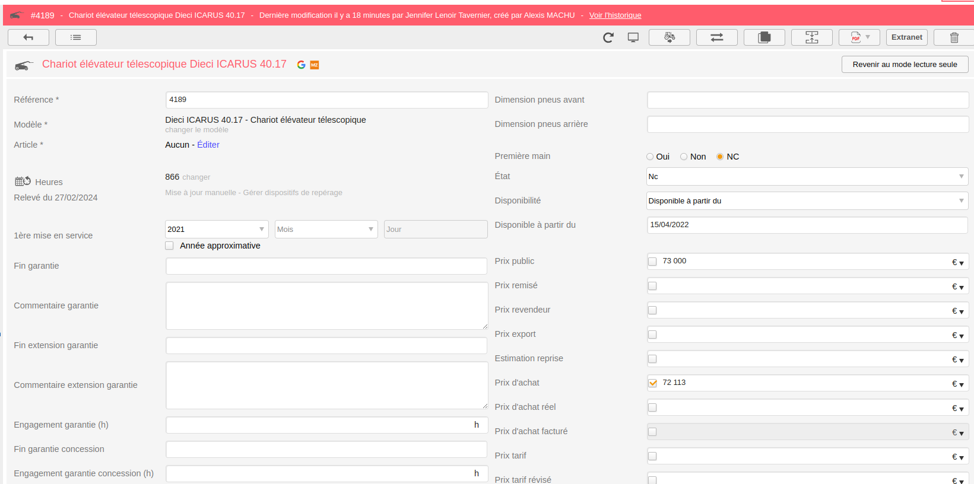Delete the record with the trash icon
Image resolution: width=974 pixels, height=484 pixels.
click(954, 37)
